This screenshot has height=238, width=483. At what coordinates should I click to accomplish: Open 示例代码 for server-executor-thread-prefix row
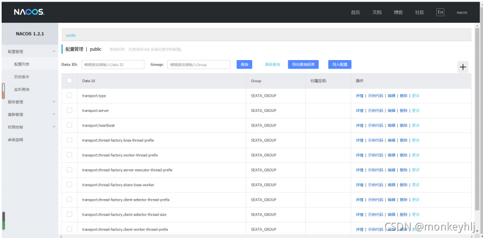click(375, 170)
